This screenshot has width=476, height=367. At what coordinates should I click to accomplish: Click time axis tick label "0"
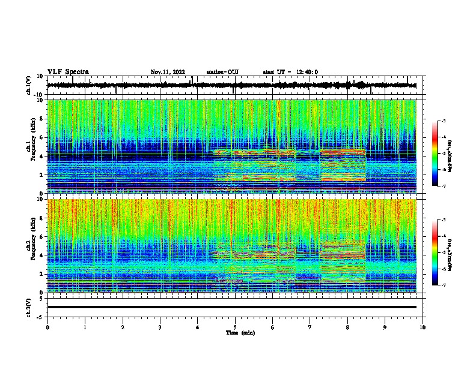click(x=47, y=327)
